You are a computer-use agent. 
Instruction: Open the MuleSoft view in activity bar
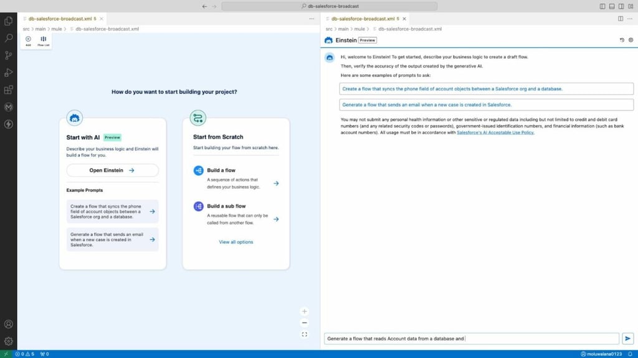point(8,107)
